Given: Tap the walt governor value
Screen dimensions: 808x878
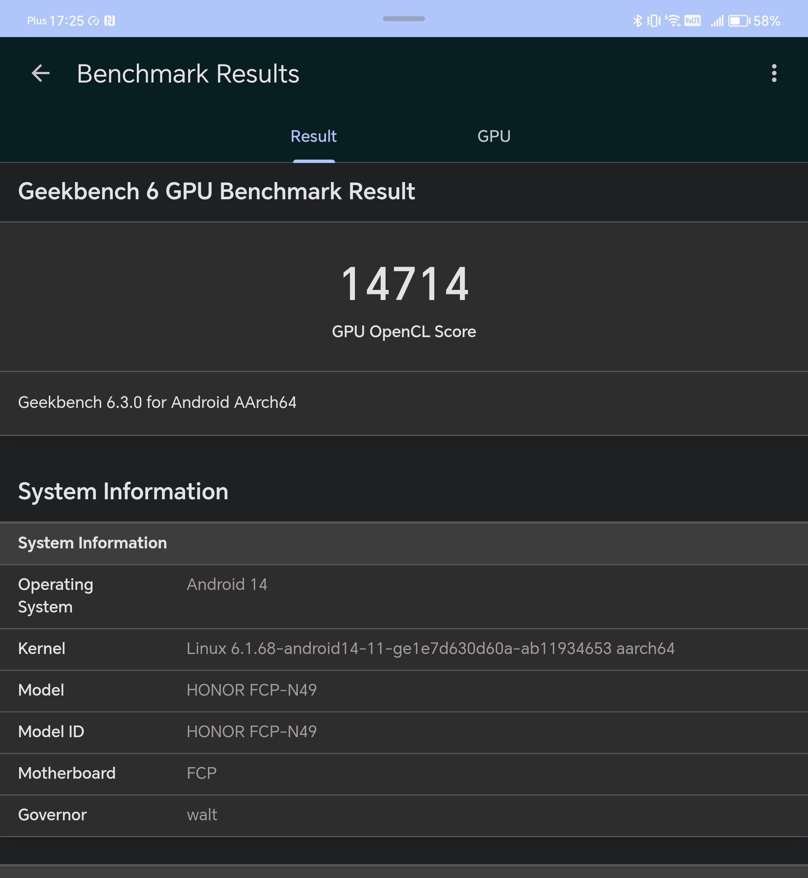Looking at the screenshot, I should pyautogui.click(x=202, y=815).
